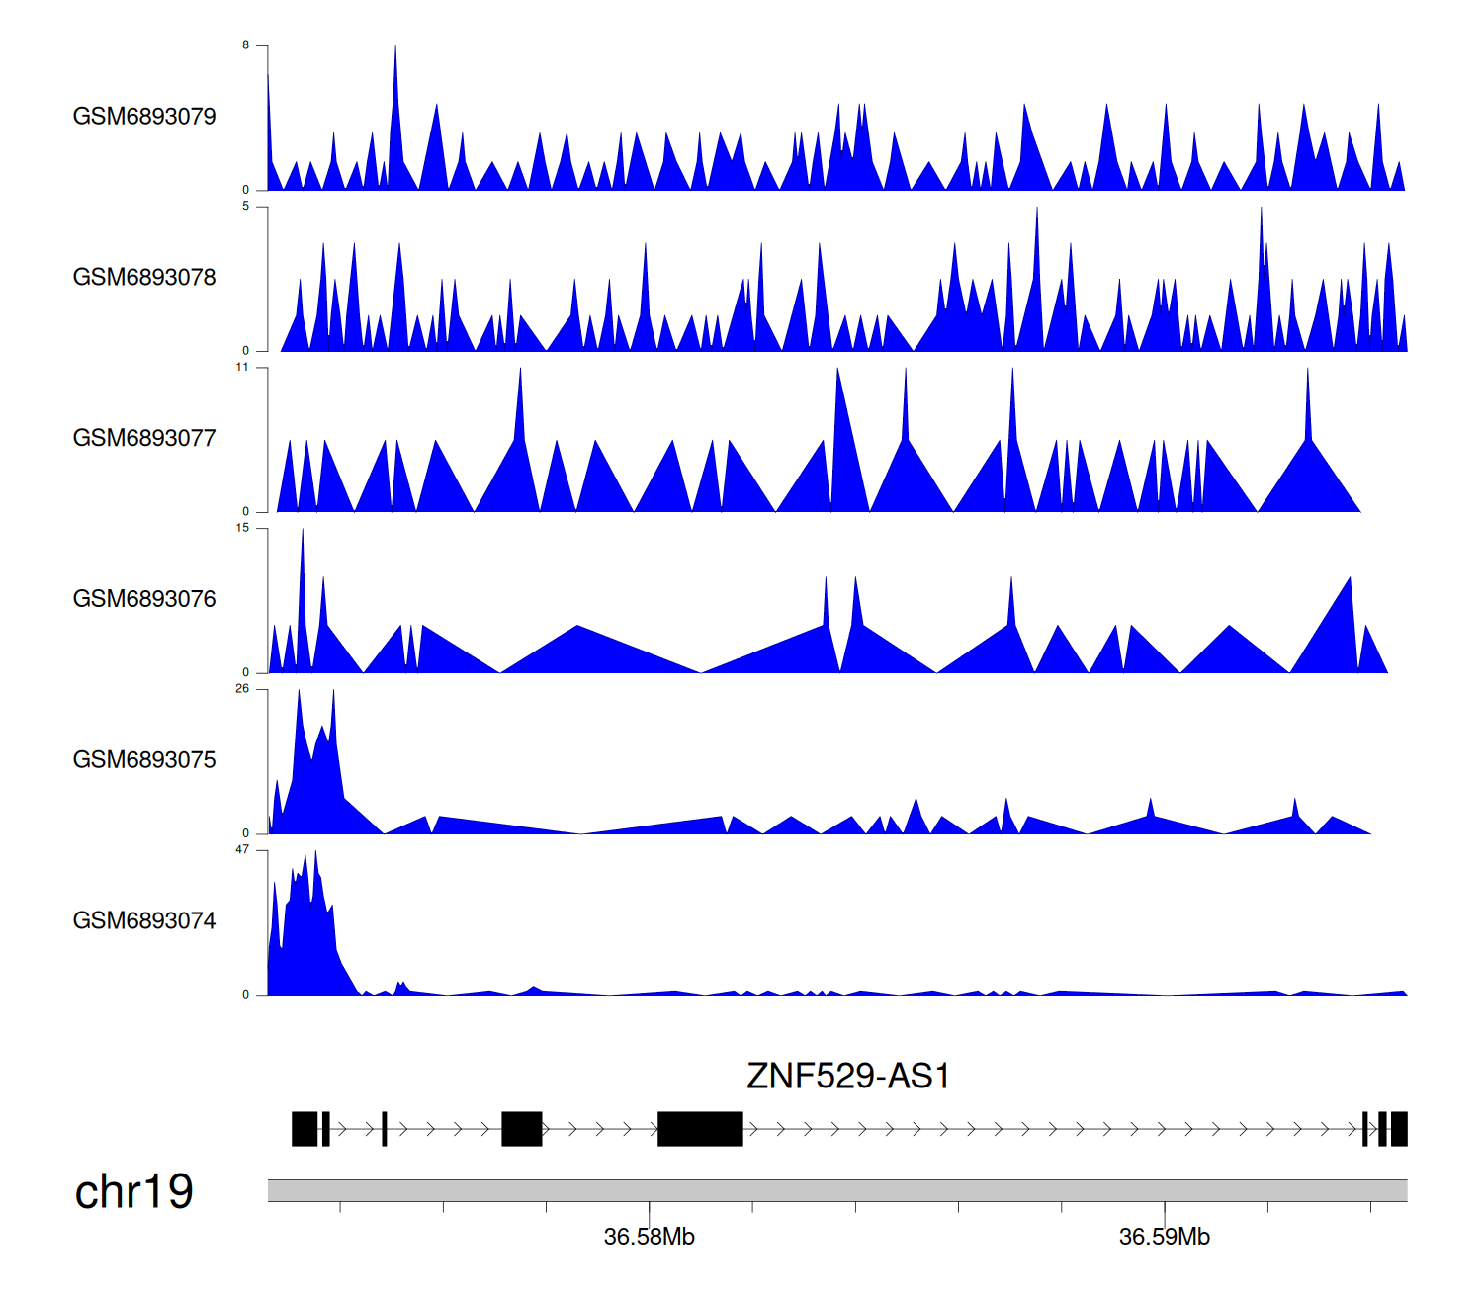
Task: Select the GSM6893078 track label
Action: point(144,278)
